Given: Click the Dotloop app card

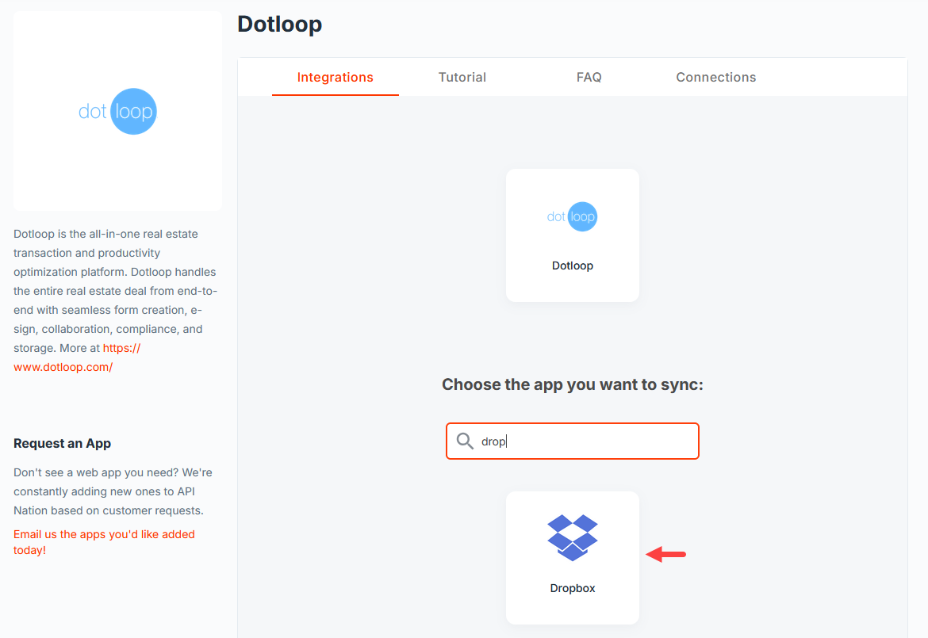Looking at the screenshot, I should [x=573, y=235].
